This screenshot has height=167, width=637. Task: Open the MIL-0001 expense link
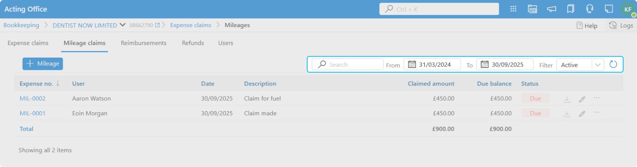pyautogui.click(x=33, y=113)
